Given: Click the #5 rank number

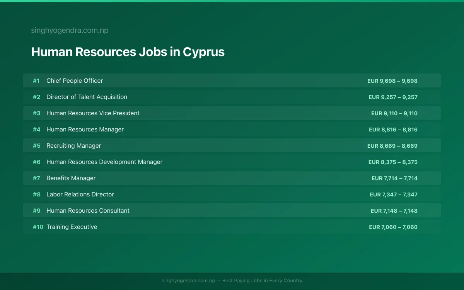Looking at the screenshot, I should 36,146.
